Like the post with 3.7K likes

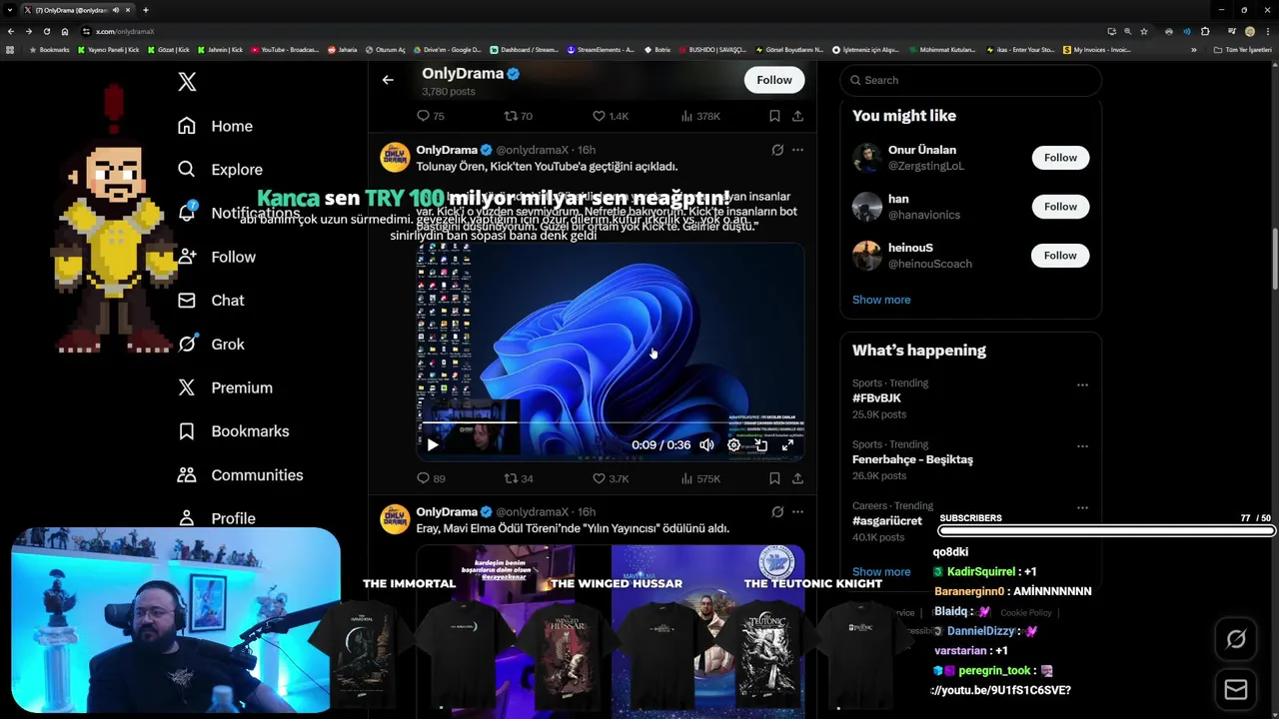coord(611,478)
